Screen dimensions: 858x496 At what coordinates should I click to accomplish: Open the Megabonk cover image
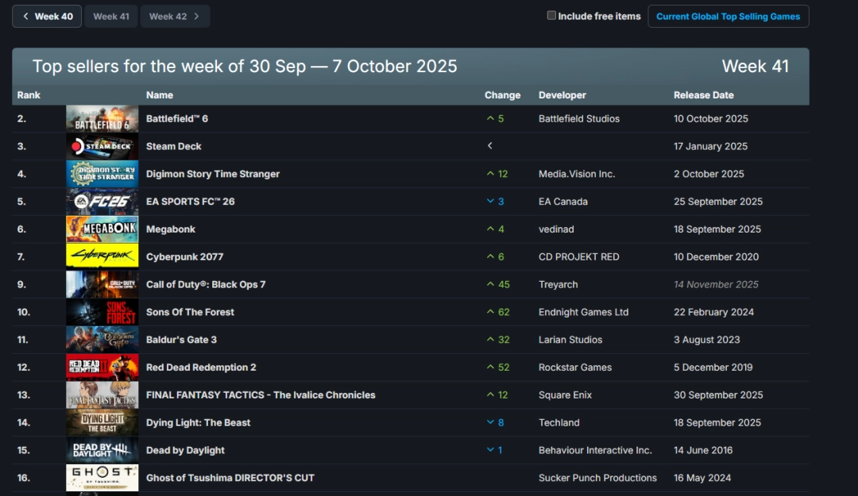point(102,229)
